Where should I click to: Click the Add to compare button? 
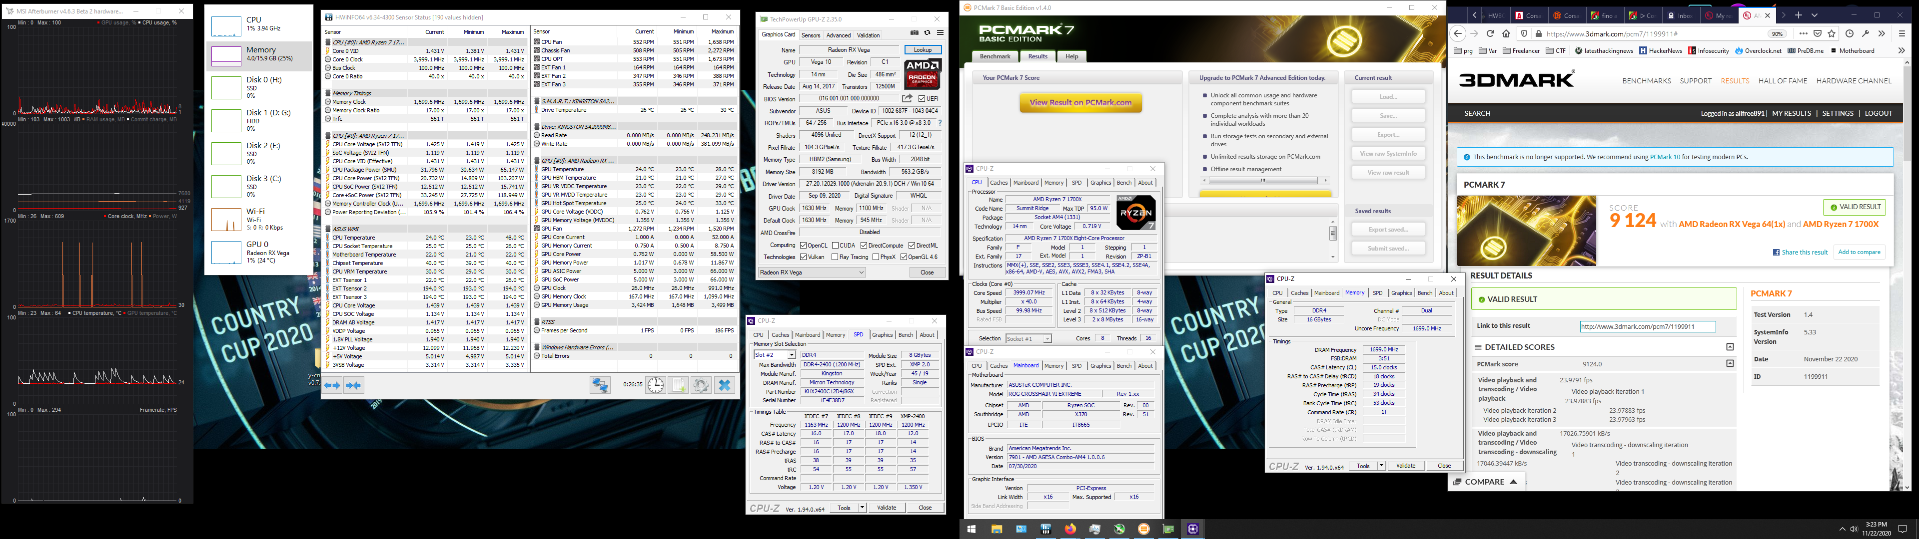pos(1859,253)
